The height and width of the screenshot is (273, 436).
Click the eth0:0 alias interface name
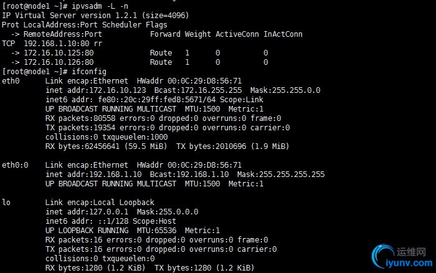pyautogui.click(x=15, y=165)
